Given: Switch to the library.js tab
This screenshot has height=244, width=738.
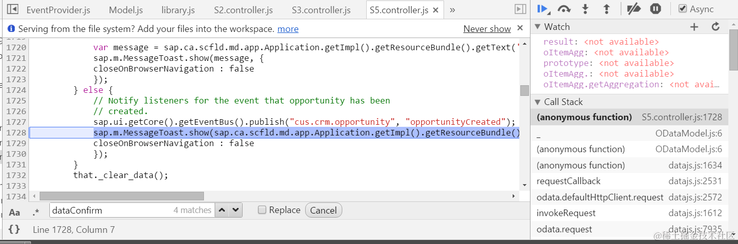Looking at the screenshot, I should [x=178, y=10].
